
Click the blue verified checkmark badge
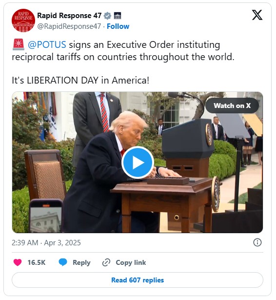click(x=107, y=16)
